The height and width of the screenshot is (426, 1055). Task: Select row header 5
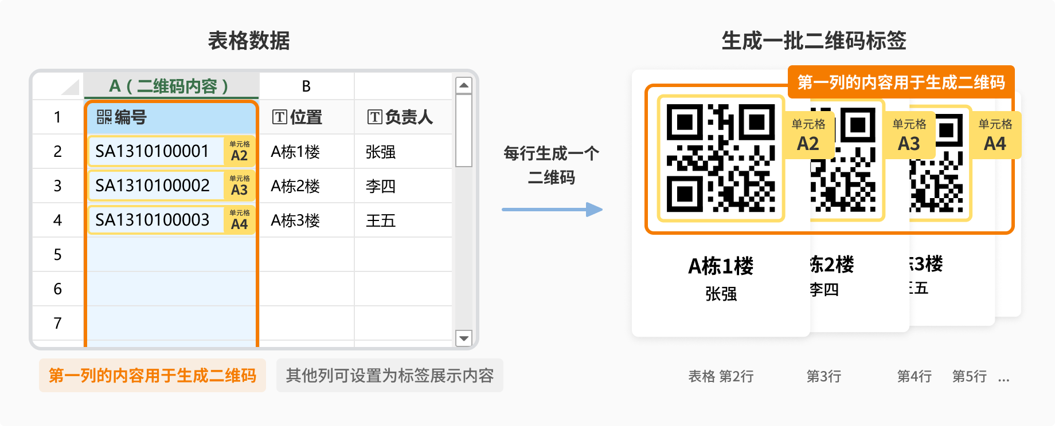coord(57,255)
